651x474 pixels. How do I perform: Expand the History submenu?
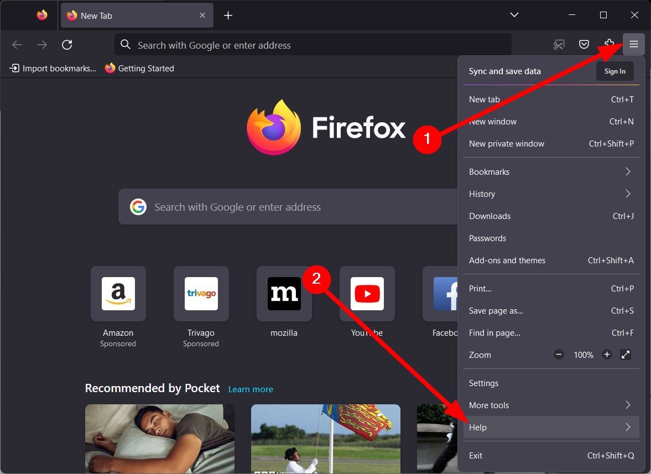tap(551, 194)
